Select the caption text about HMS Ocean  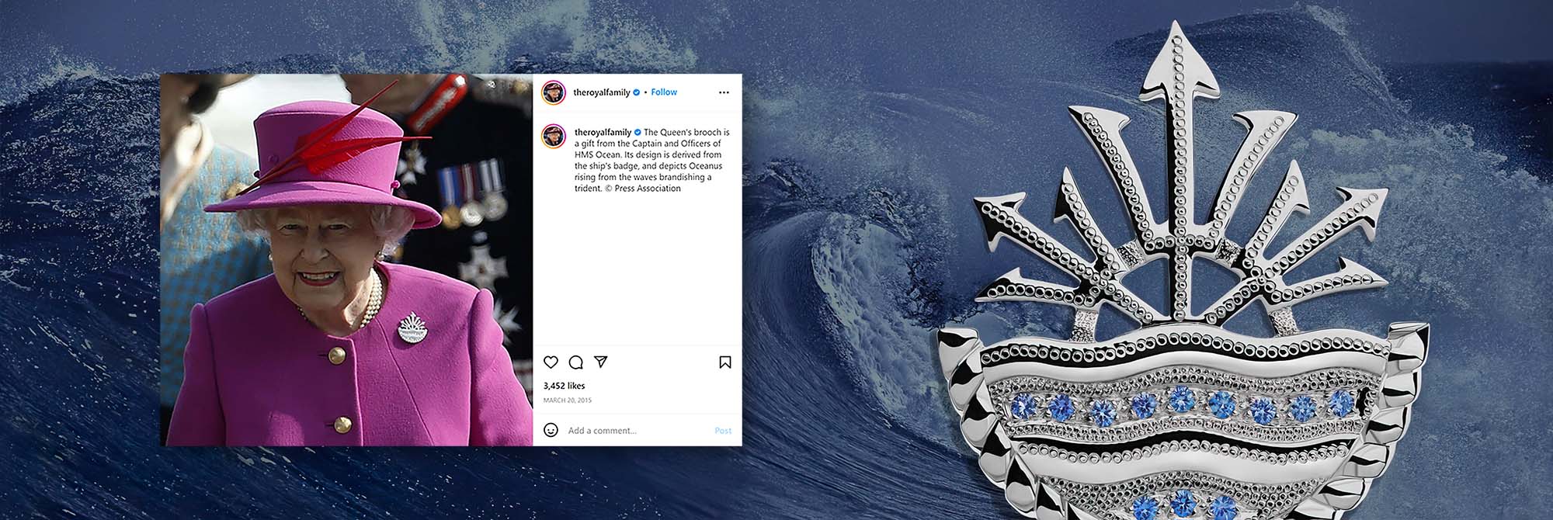[652, 161]
